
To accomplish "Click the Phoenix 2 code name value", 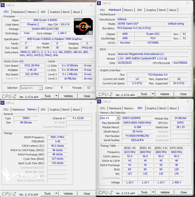I will [33, 24].
